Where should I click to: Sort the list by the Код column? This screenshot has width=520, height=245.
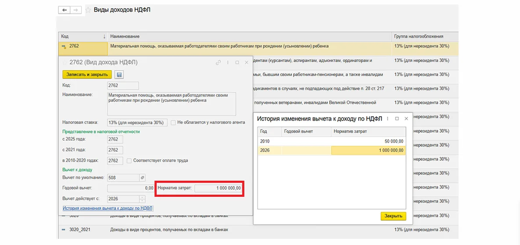point(82,36)
